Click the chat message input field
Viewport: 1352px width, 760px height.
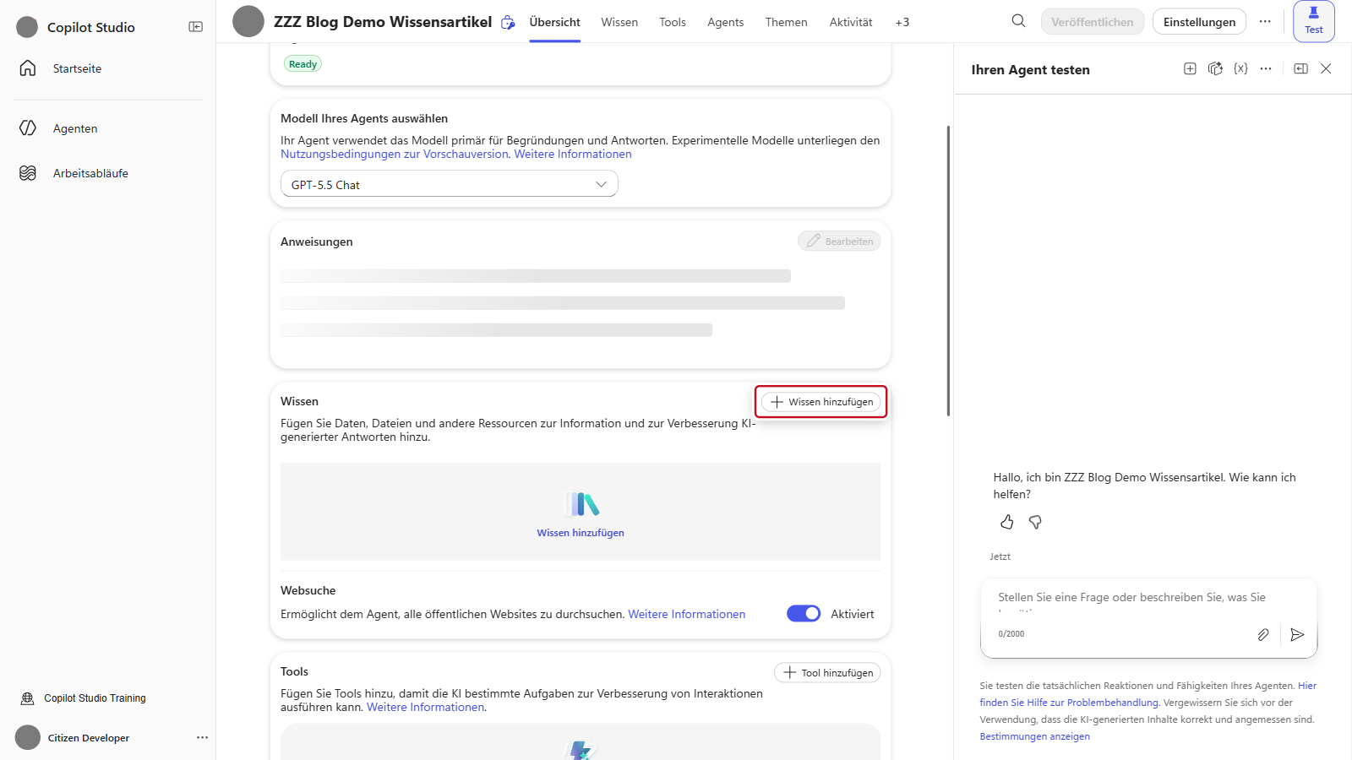coord(1132,603)
